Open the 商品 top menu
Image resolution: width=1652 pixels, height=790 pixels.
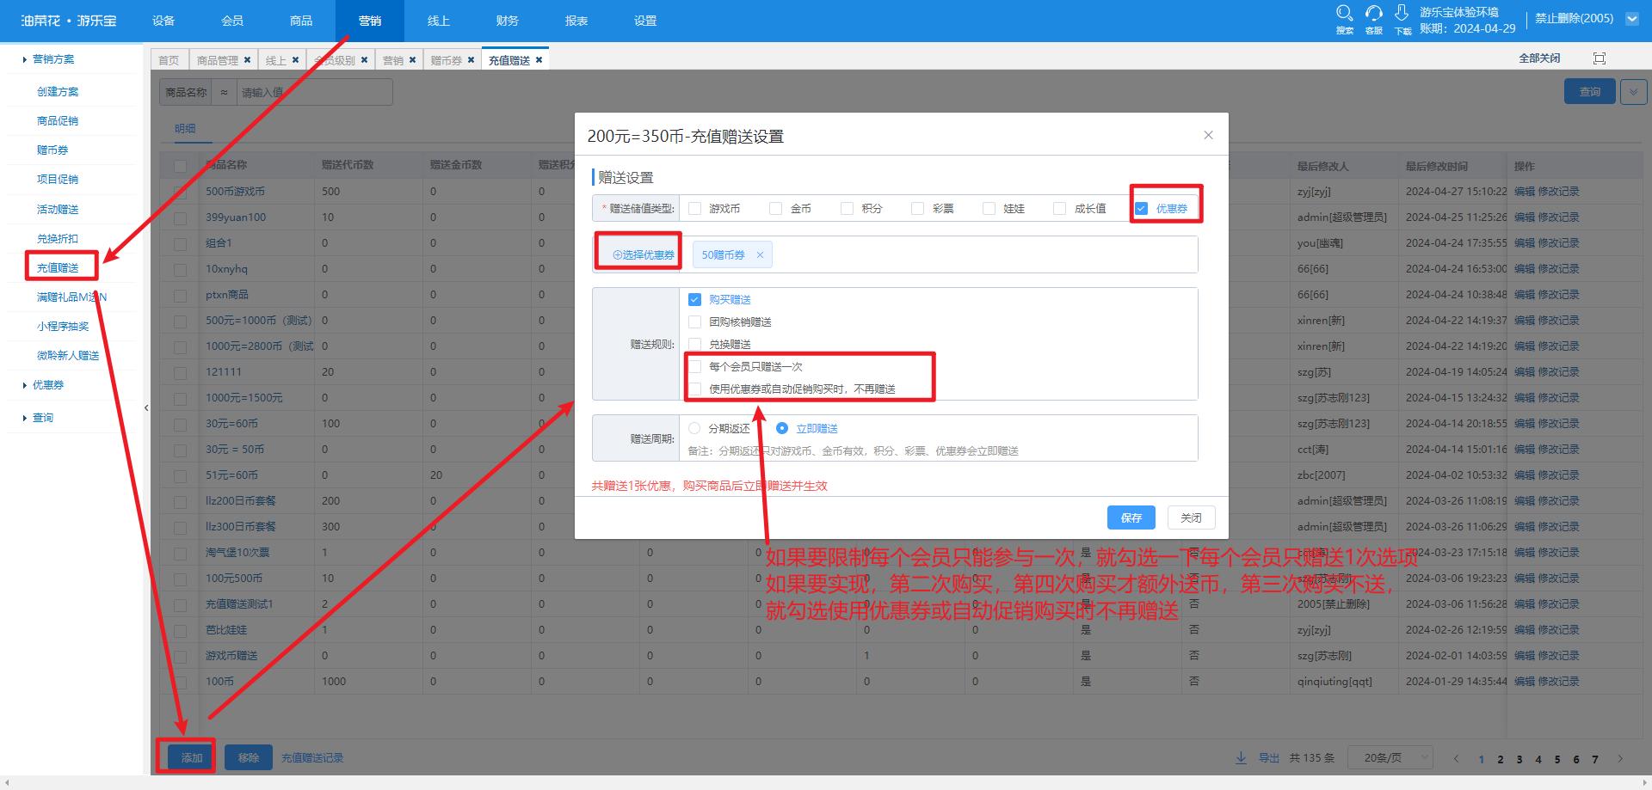click(x=301, y=21)
